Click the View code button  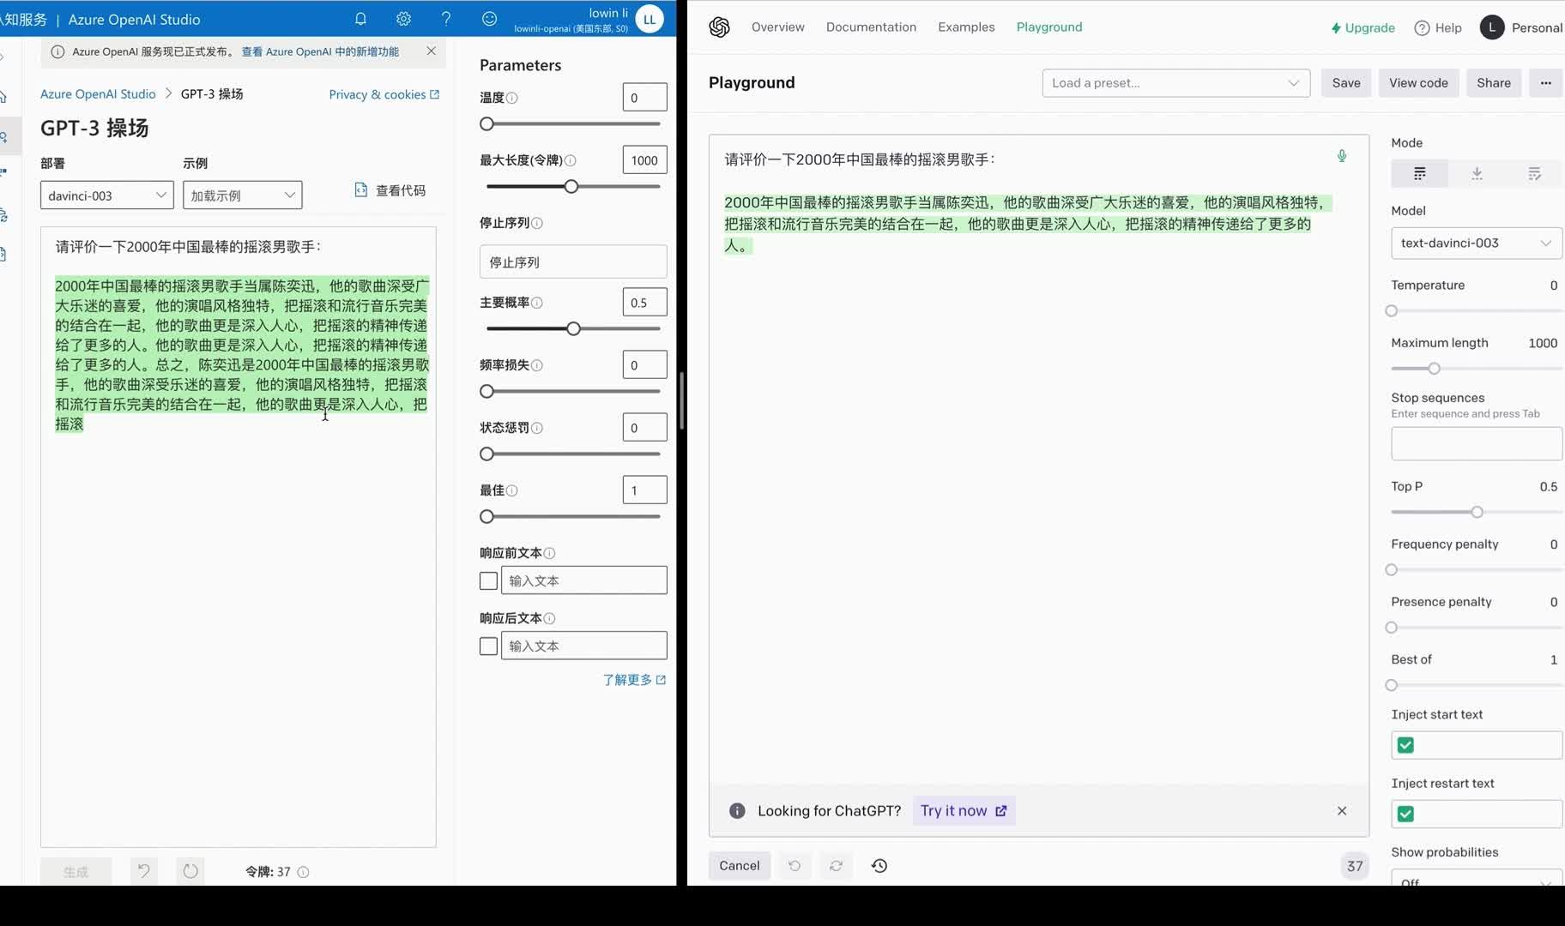(1417, 82)
